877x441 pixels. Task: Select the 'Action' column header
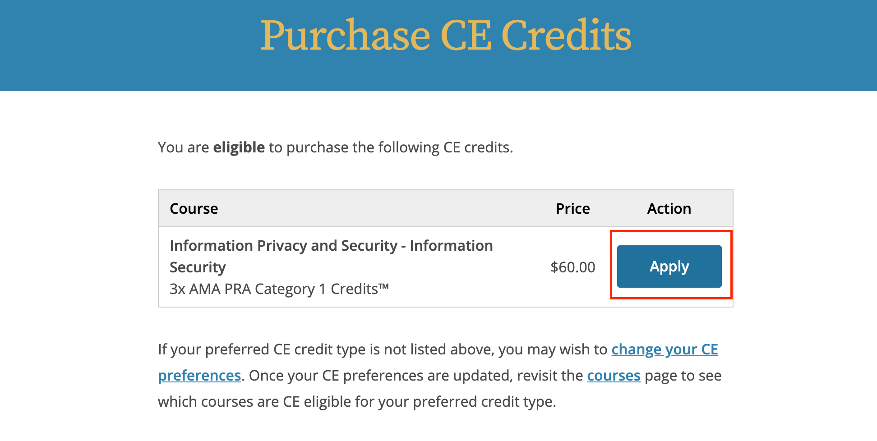coord(669,209)
